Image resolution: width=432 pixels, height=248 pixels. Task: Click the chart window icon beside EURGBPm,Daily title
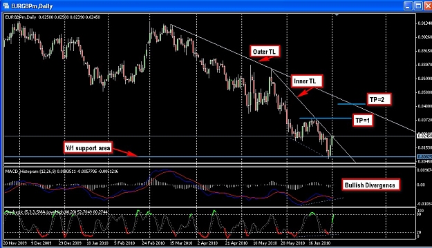pos(6,6)
